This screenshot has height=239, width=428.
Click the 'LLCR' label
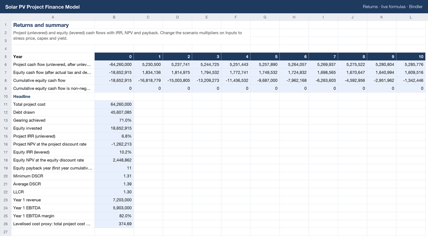click(53, 192)
